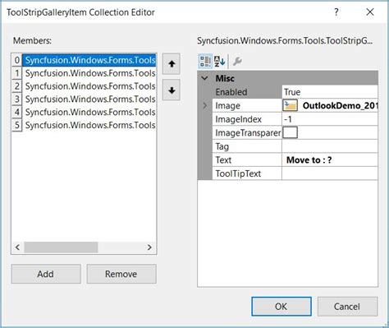389x328 pixels.
Task: Click Cancel to dismiss dialog
Action: pyautogui.click(x=347, y=307)
